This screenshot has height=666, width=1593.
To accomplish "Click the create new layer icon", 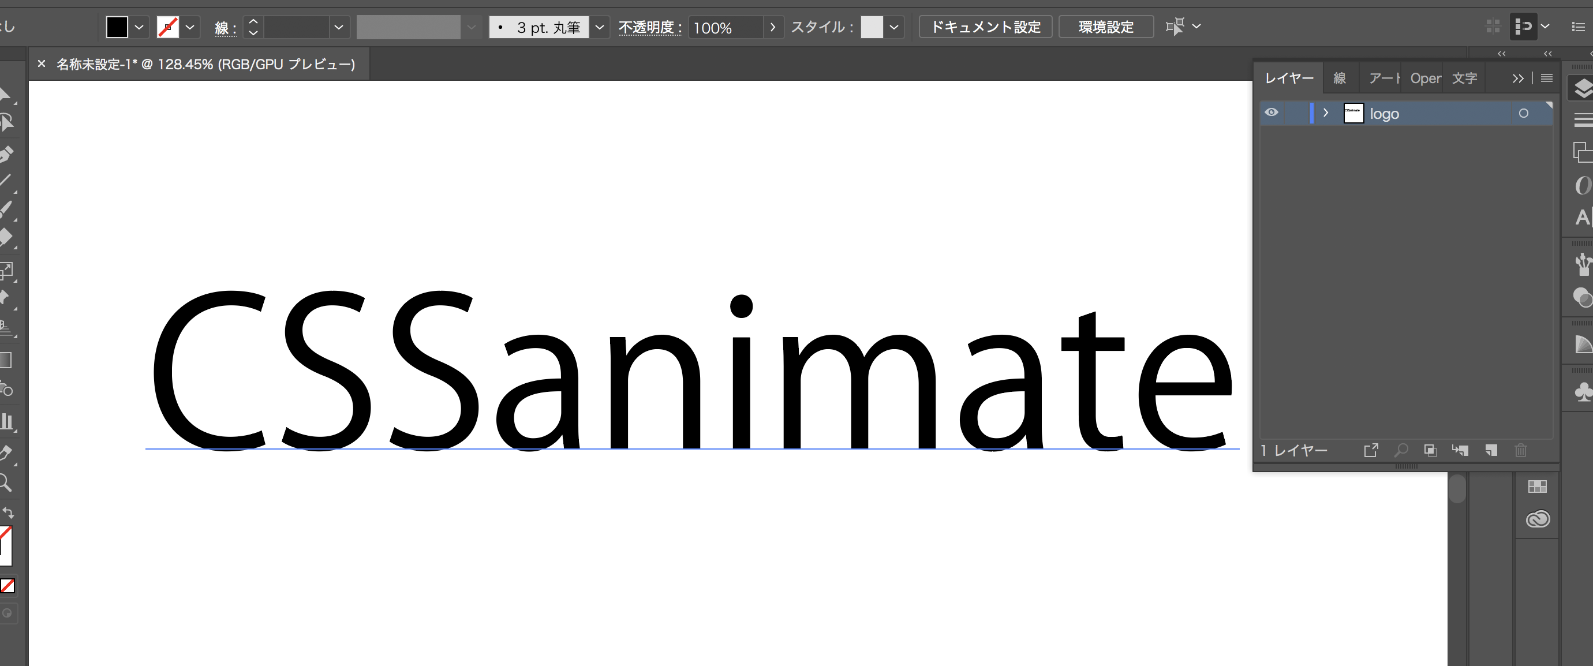I will pyautogui.click(x=1491, y=450).
